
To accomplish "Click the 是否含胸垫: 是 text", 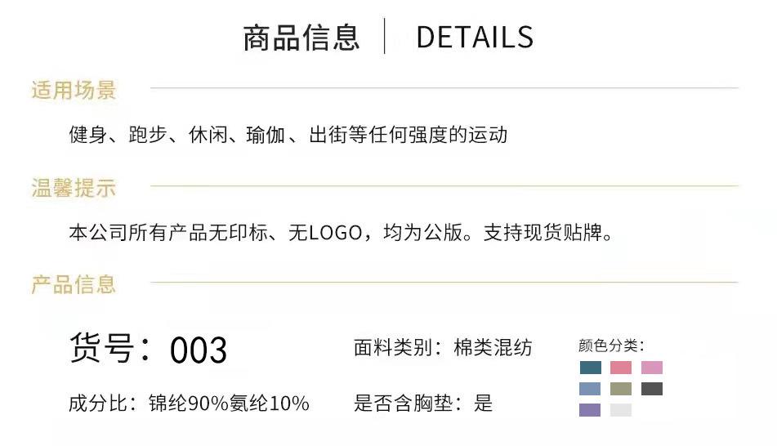I will click(423, 403).
